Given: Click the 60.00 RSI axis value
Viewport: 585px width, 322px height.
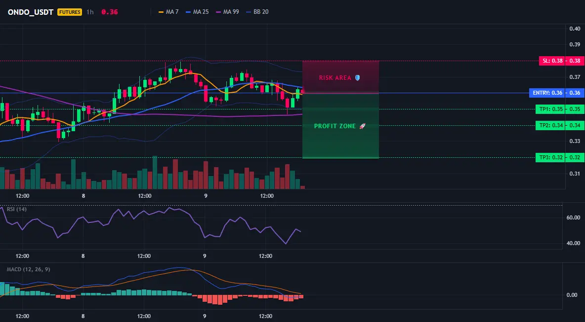Looking at the screenshot, I should (574, 217).
